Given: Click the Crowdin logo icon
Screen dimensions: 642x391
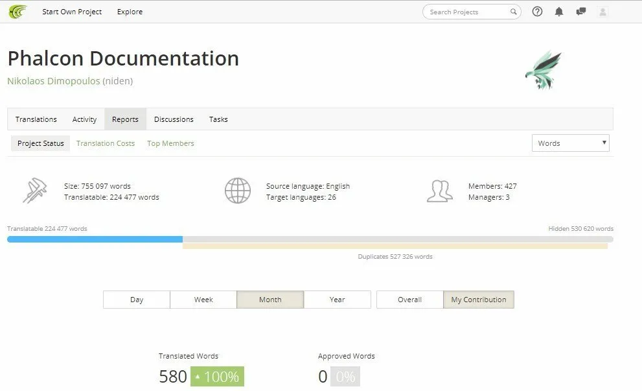Looking at the screenshot, I should click(17, 12).
